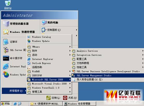
Task: Click SQL Server Business Intelligence Development Studio icon
Action: coord(74,71)
